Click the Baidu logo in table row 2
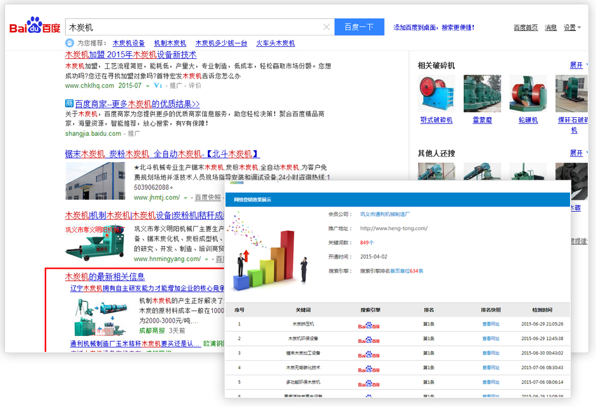This screenshot has width=596, height=407. [369, 339]
